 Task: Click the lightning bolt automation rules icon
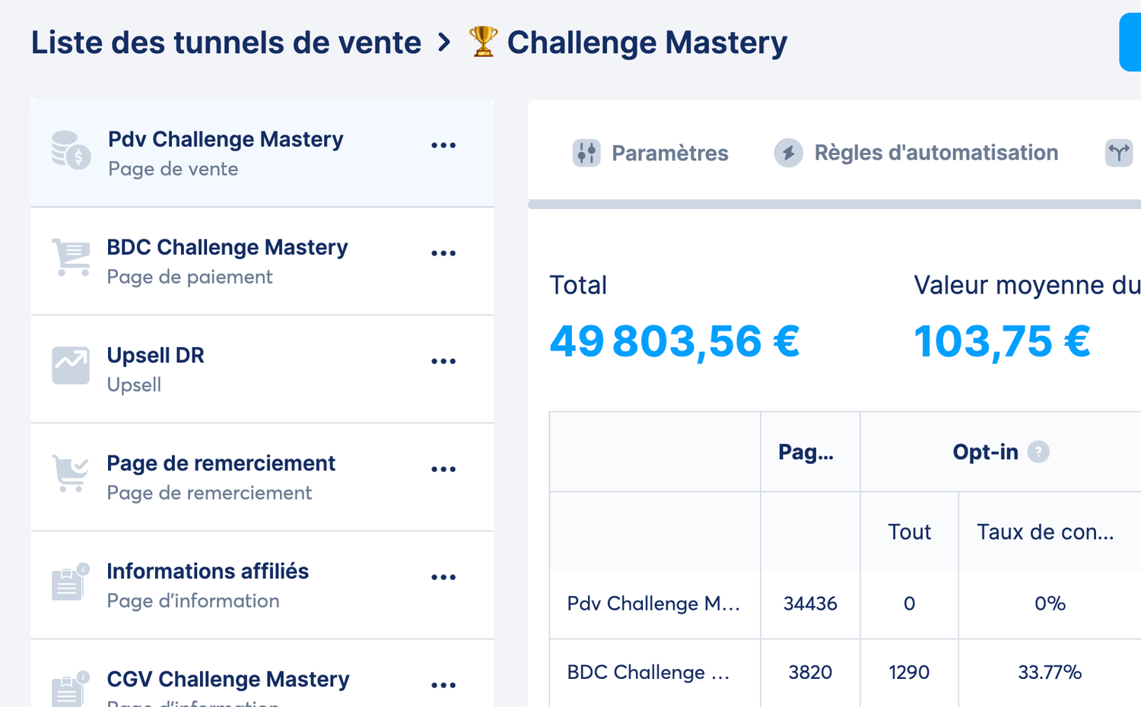pyautogui.click(x=788, y=153)
